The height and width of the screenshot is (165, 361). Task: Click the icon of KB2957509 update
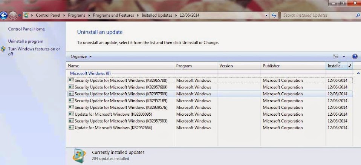tap(71, 94)
